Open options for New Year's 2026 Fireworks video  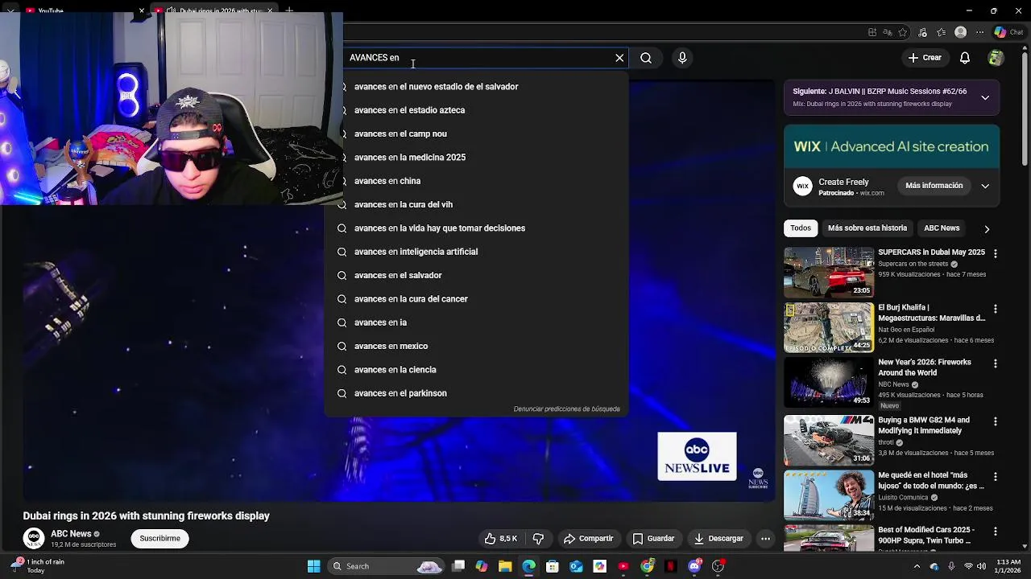coord(996,363)
